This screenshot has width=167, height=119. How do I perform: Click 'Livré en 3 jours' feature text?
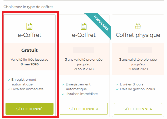(131, 84)
